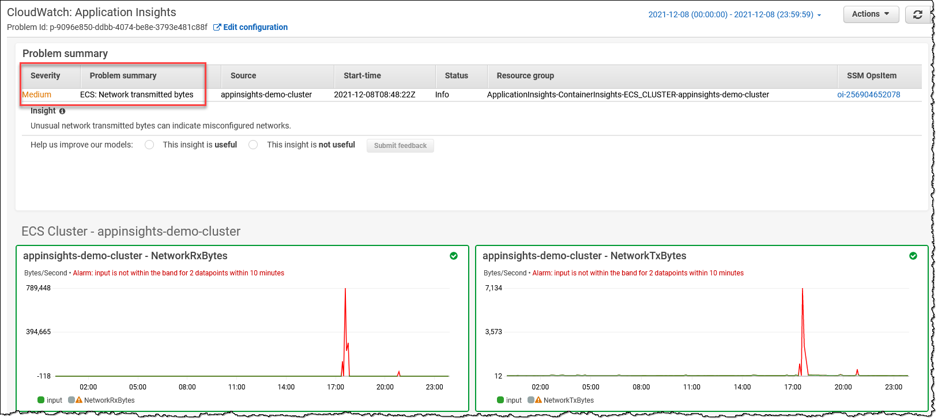Click the info icon next to Insight
The width and height of the screenshot is (938, 420).
62,111
